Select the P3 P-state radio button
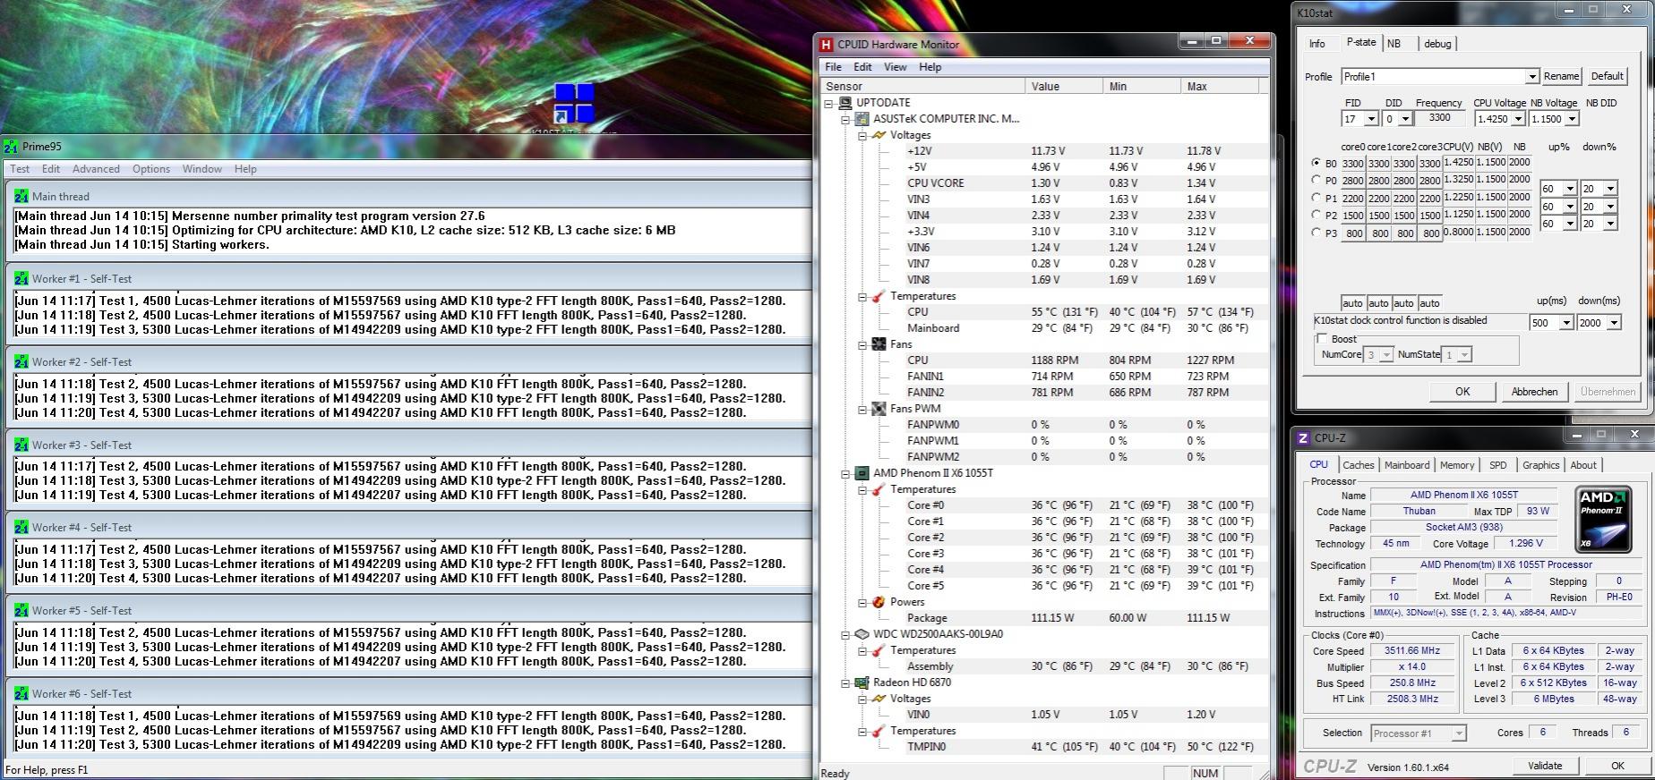Image resolution: width=1655 pixels, height=780 pixels. (x=1316, y=233)
